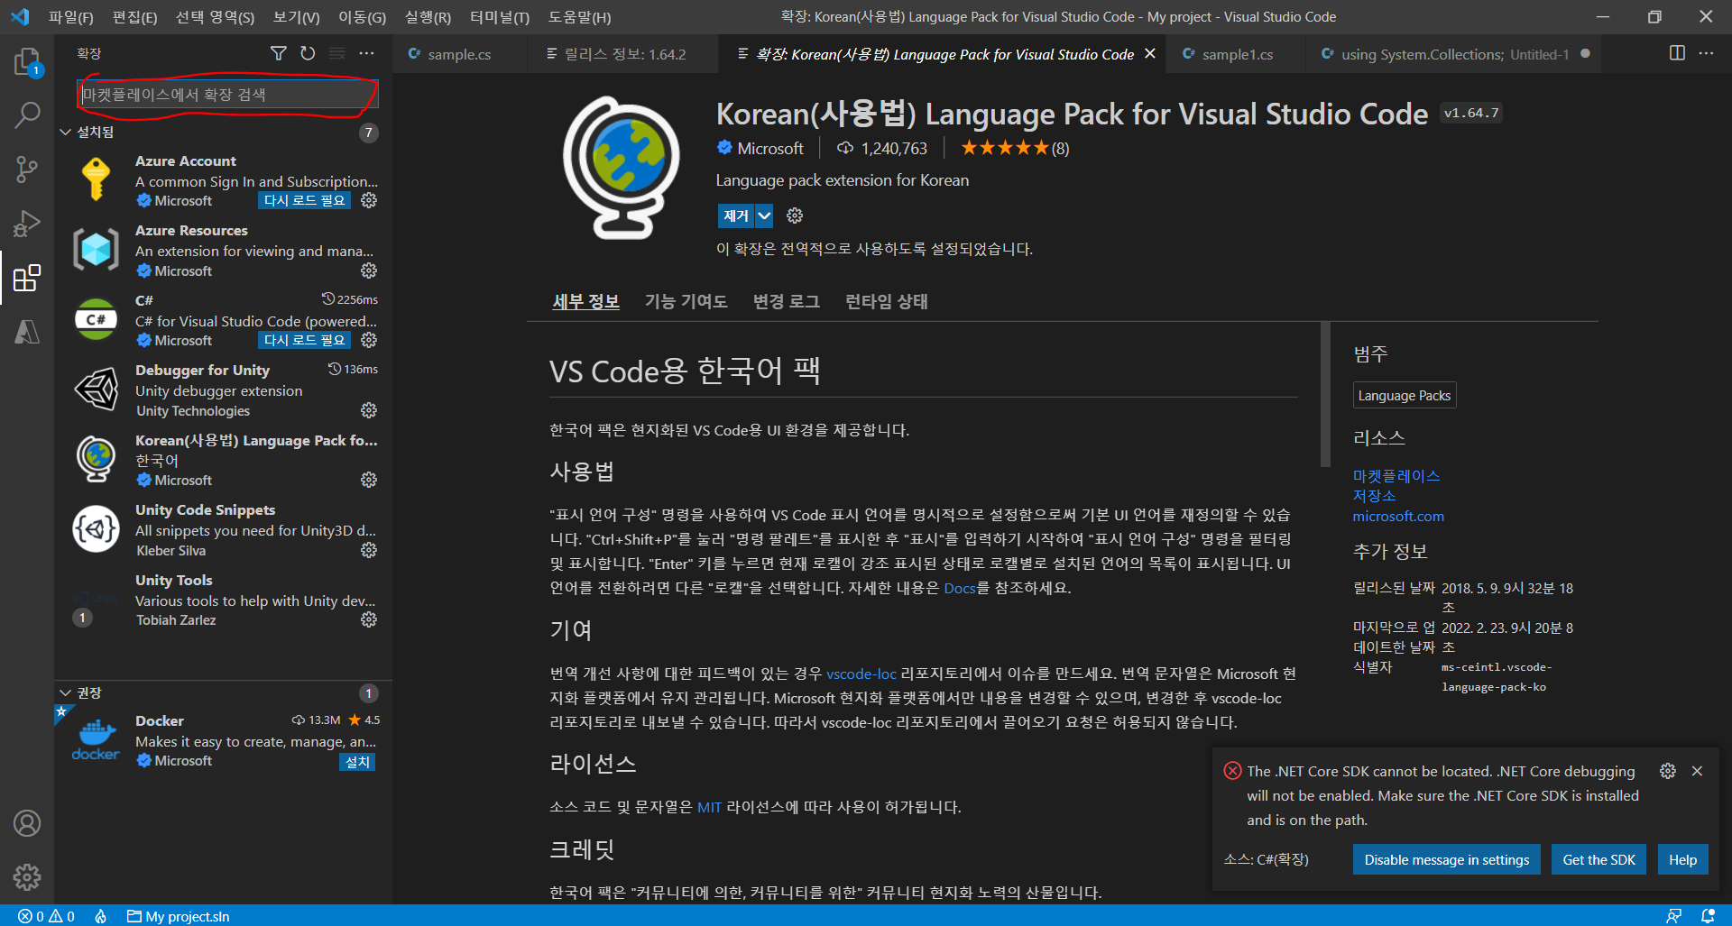The height and width of the screenshot is (926, 1732).
Task: Open manage gear for Korean Language Pack row
Action: [x=369, y=480]
